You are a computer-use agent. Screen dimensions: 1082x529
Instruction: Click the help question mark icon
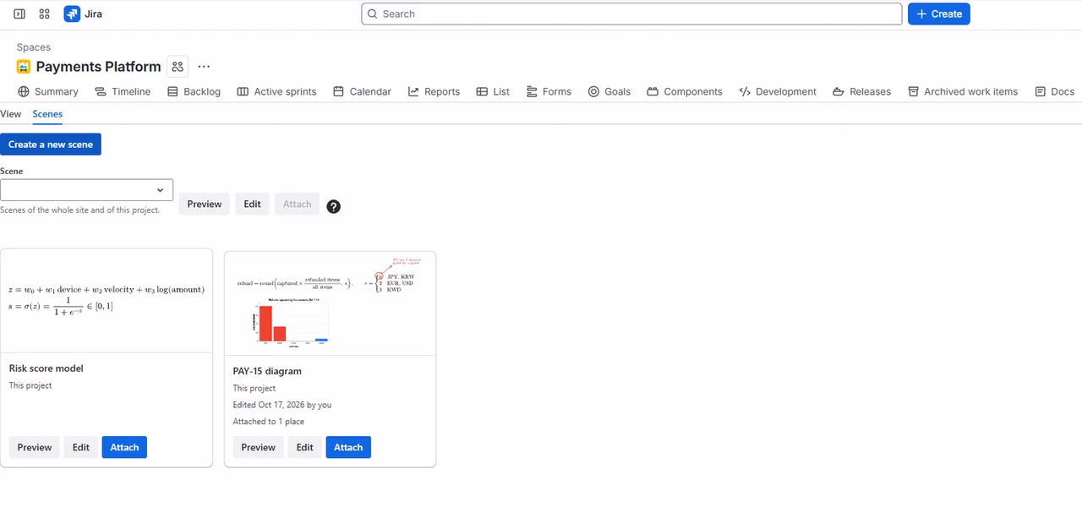pyautogui.click(x=334, y=206)
